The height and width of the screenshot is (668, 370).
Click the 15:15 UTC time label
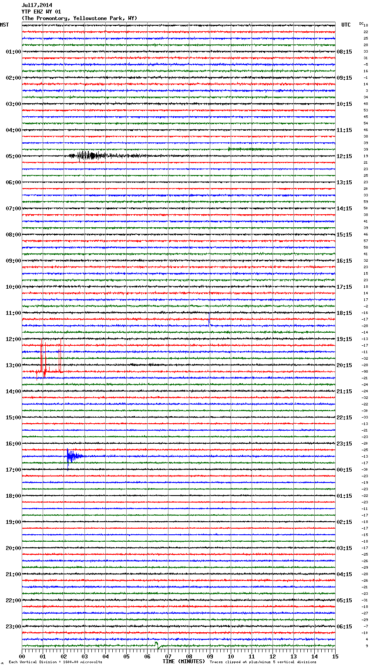tap(344, 235)
